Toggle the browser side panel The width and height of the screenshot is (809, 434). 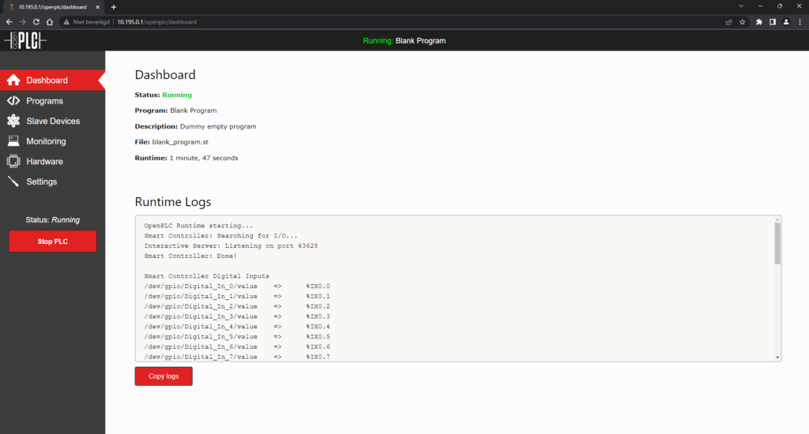click(x=773, y=22)
